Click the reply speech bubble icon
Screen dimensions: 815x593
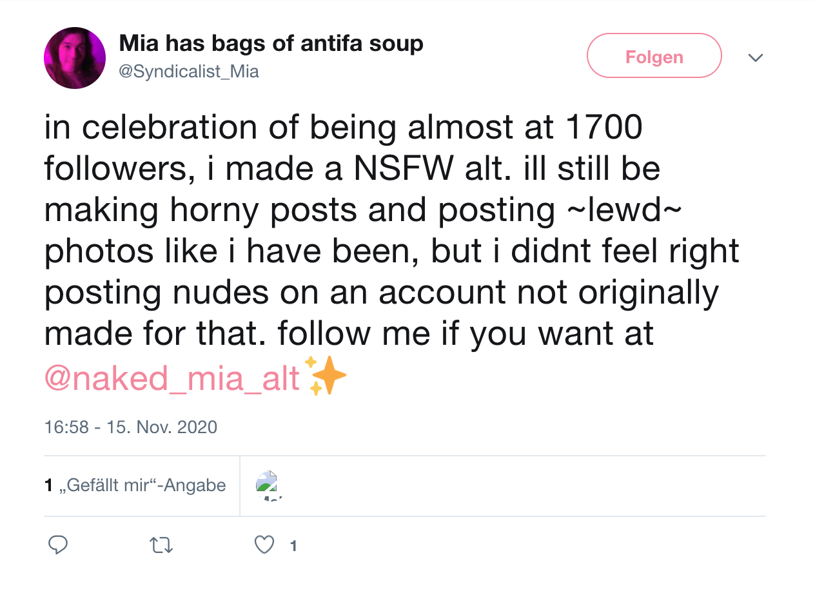[58, 545]
